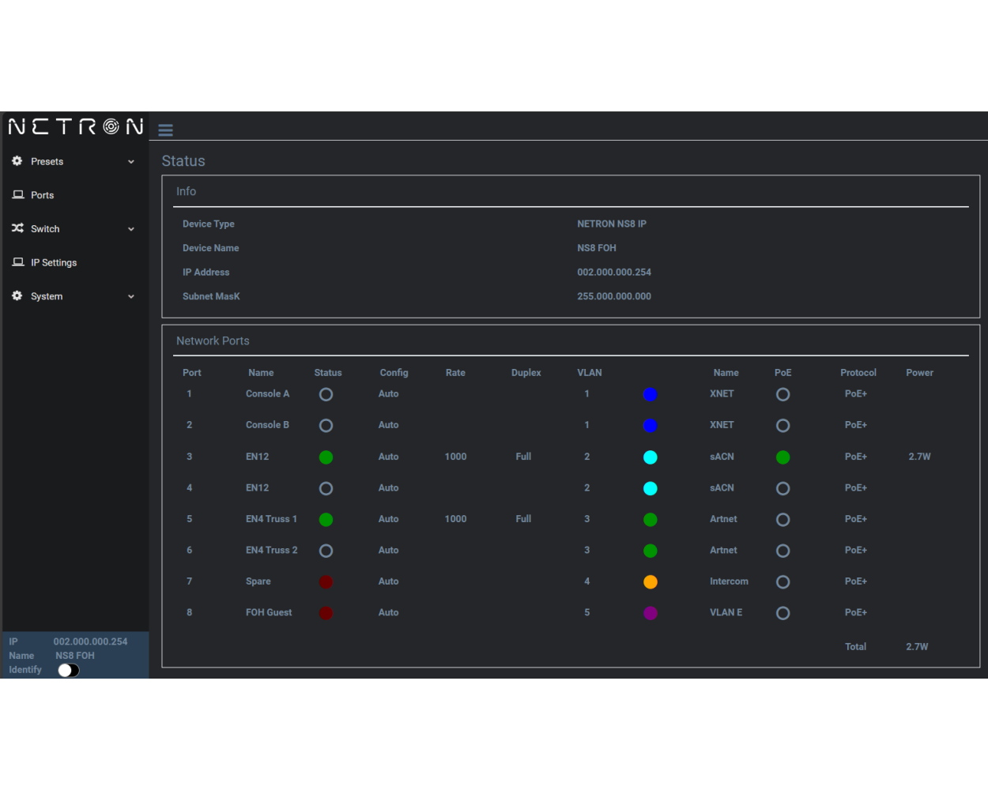Click the purple VLAN E color swatch

pyautogui.click(x=650, y=613)
